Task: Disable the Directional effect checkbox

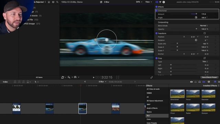Action: click(x=156, y=11)
